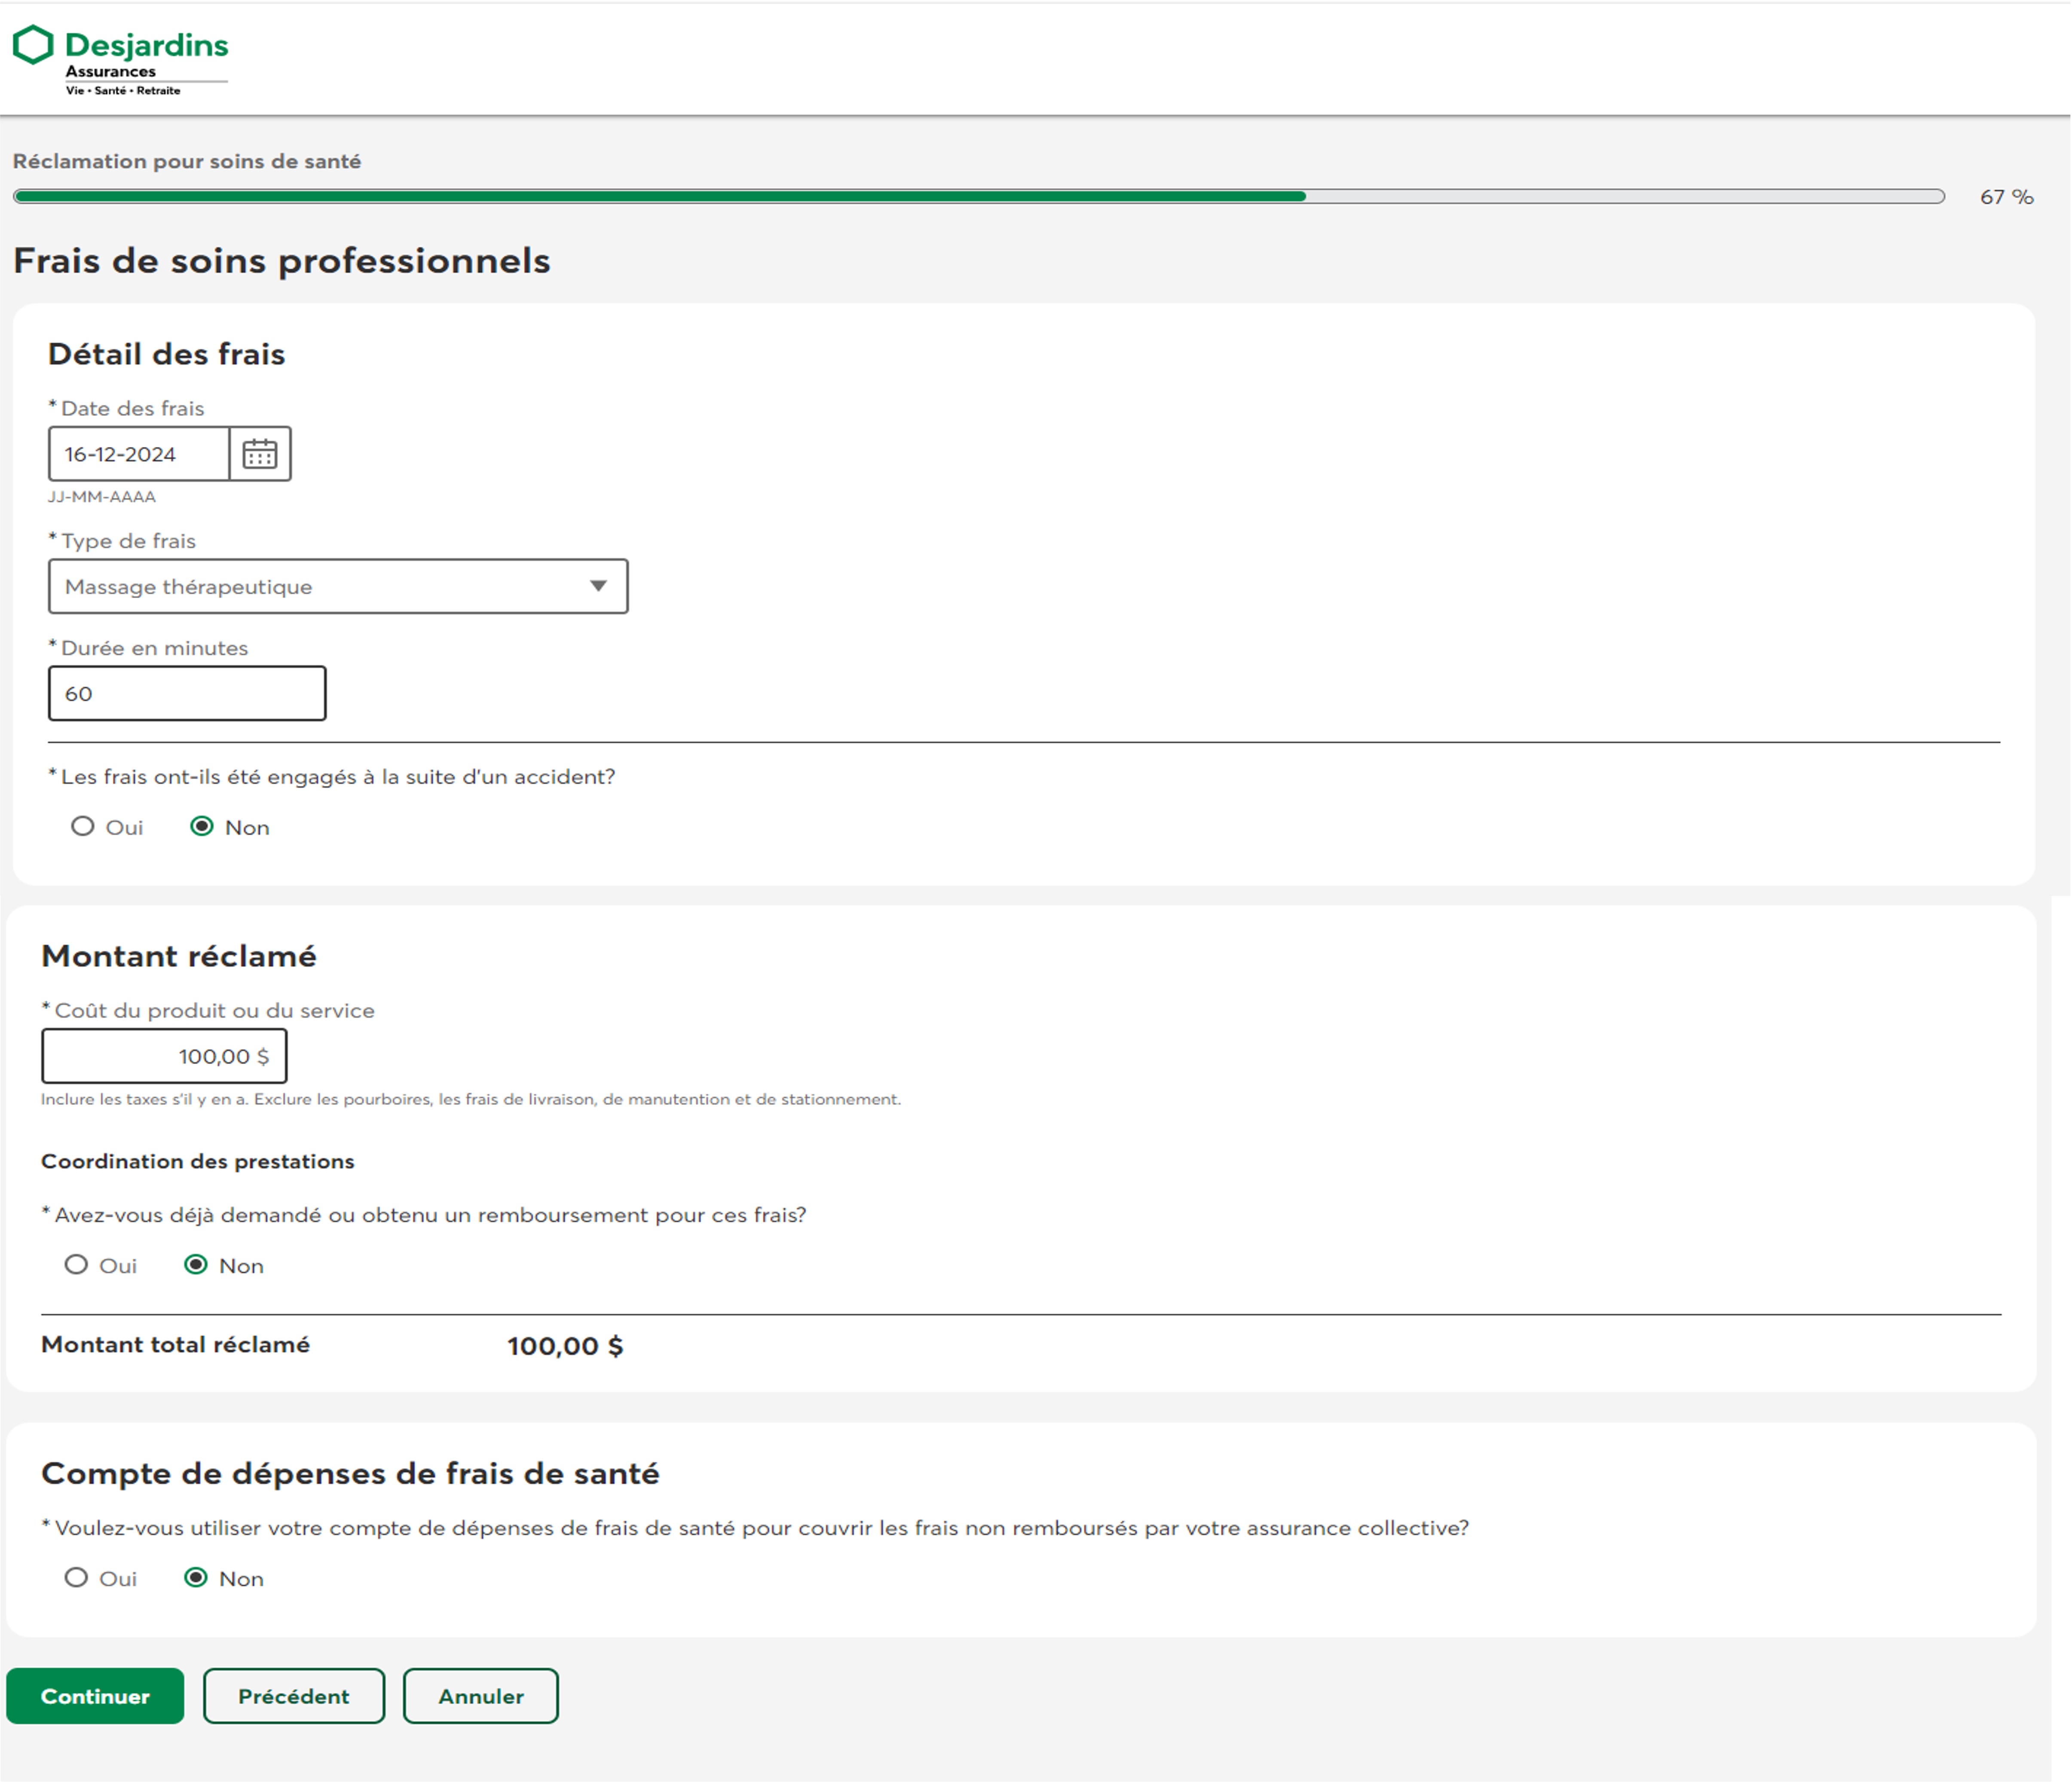Open the Type de frais dropdown
2072x1782 pixels.
pyautogui.click(x=338, y=587)
